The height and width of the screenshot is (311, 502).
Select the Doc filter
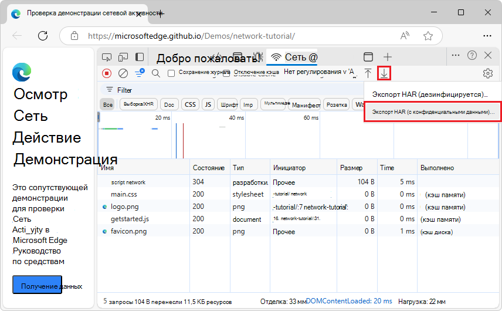pos(169,104)
